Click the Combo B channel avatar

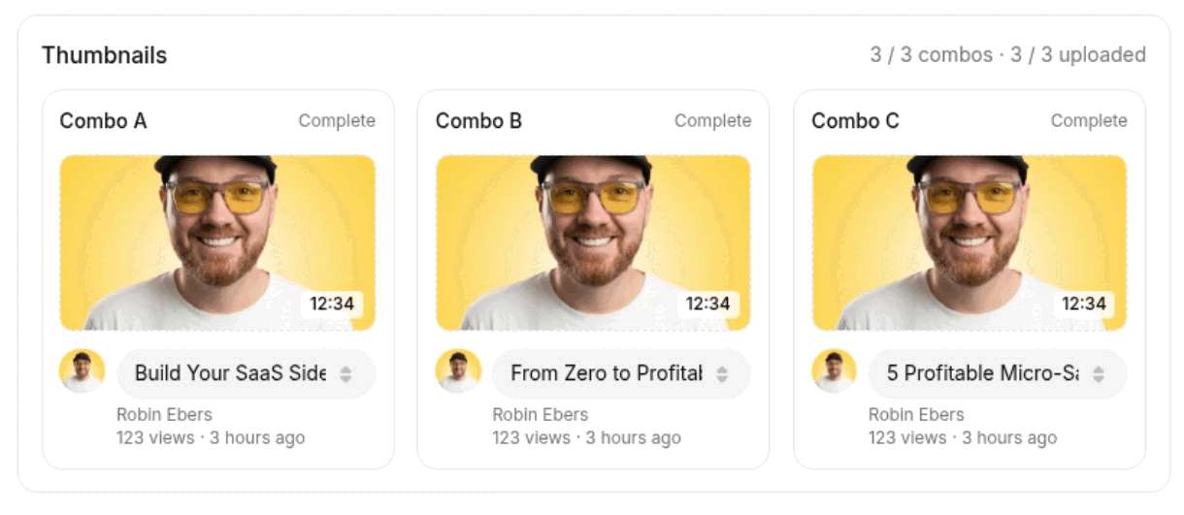[458, 371]
